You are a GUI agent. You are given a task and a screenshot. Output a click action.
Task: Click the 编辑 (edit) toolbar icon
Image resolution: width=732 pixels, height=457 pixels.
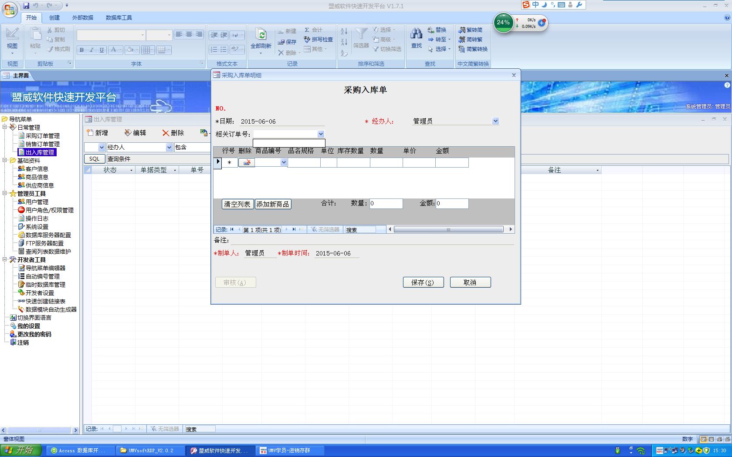(128, 133)
